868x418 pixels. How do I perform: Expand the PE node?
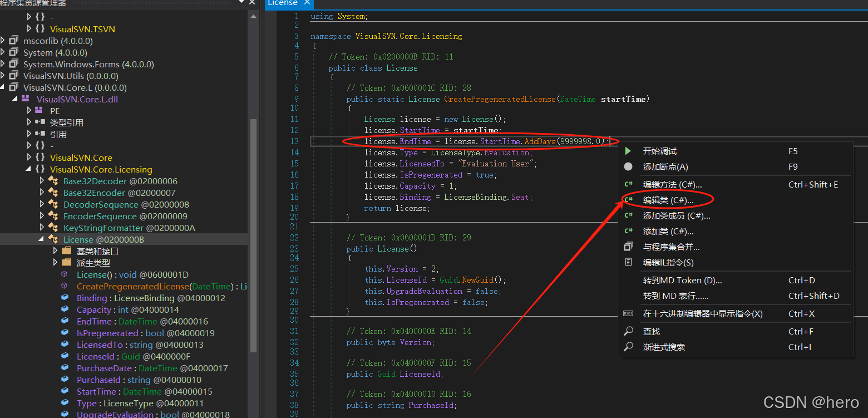click(x=29, y=110)
